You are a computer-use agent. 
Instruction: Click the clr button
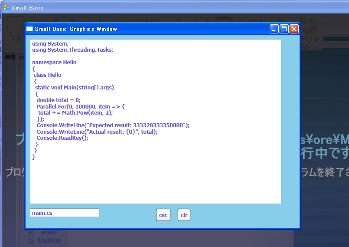click(184, 215)
